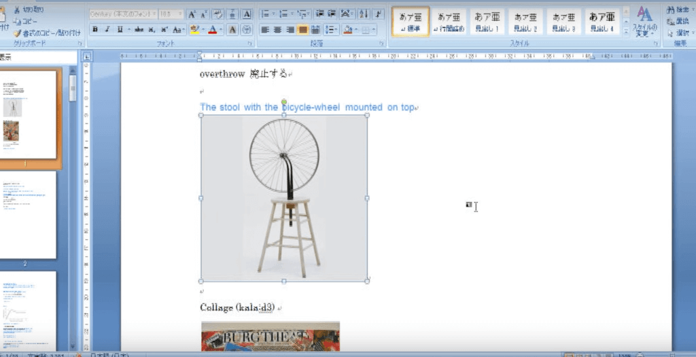Viewport: 696px width, 357px height.
Task: Select the 標準 normal style
Action: pyautogui.click(x=411, y=22)
